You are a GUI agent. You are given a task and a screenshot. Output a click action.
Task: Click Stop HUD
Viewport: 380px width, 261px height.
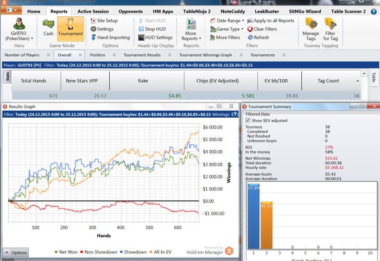[x=153, y=29]
